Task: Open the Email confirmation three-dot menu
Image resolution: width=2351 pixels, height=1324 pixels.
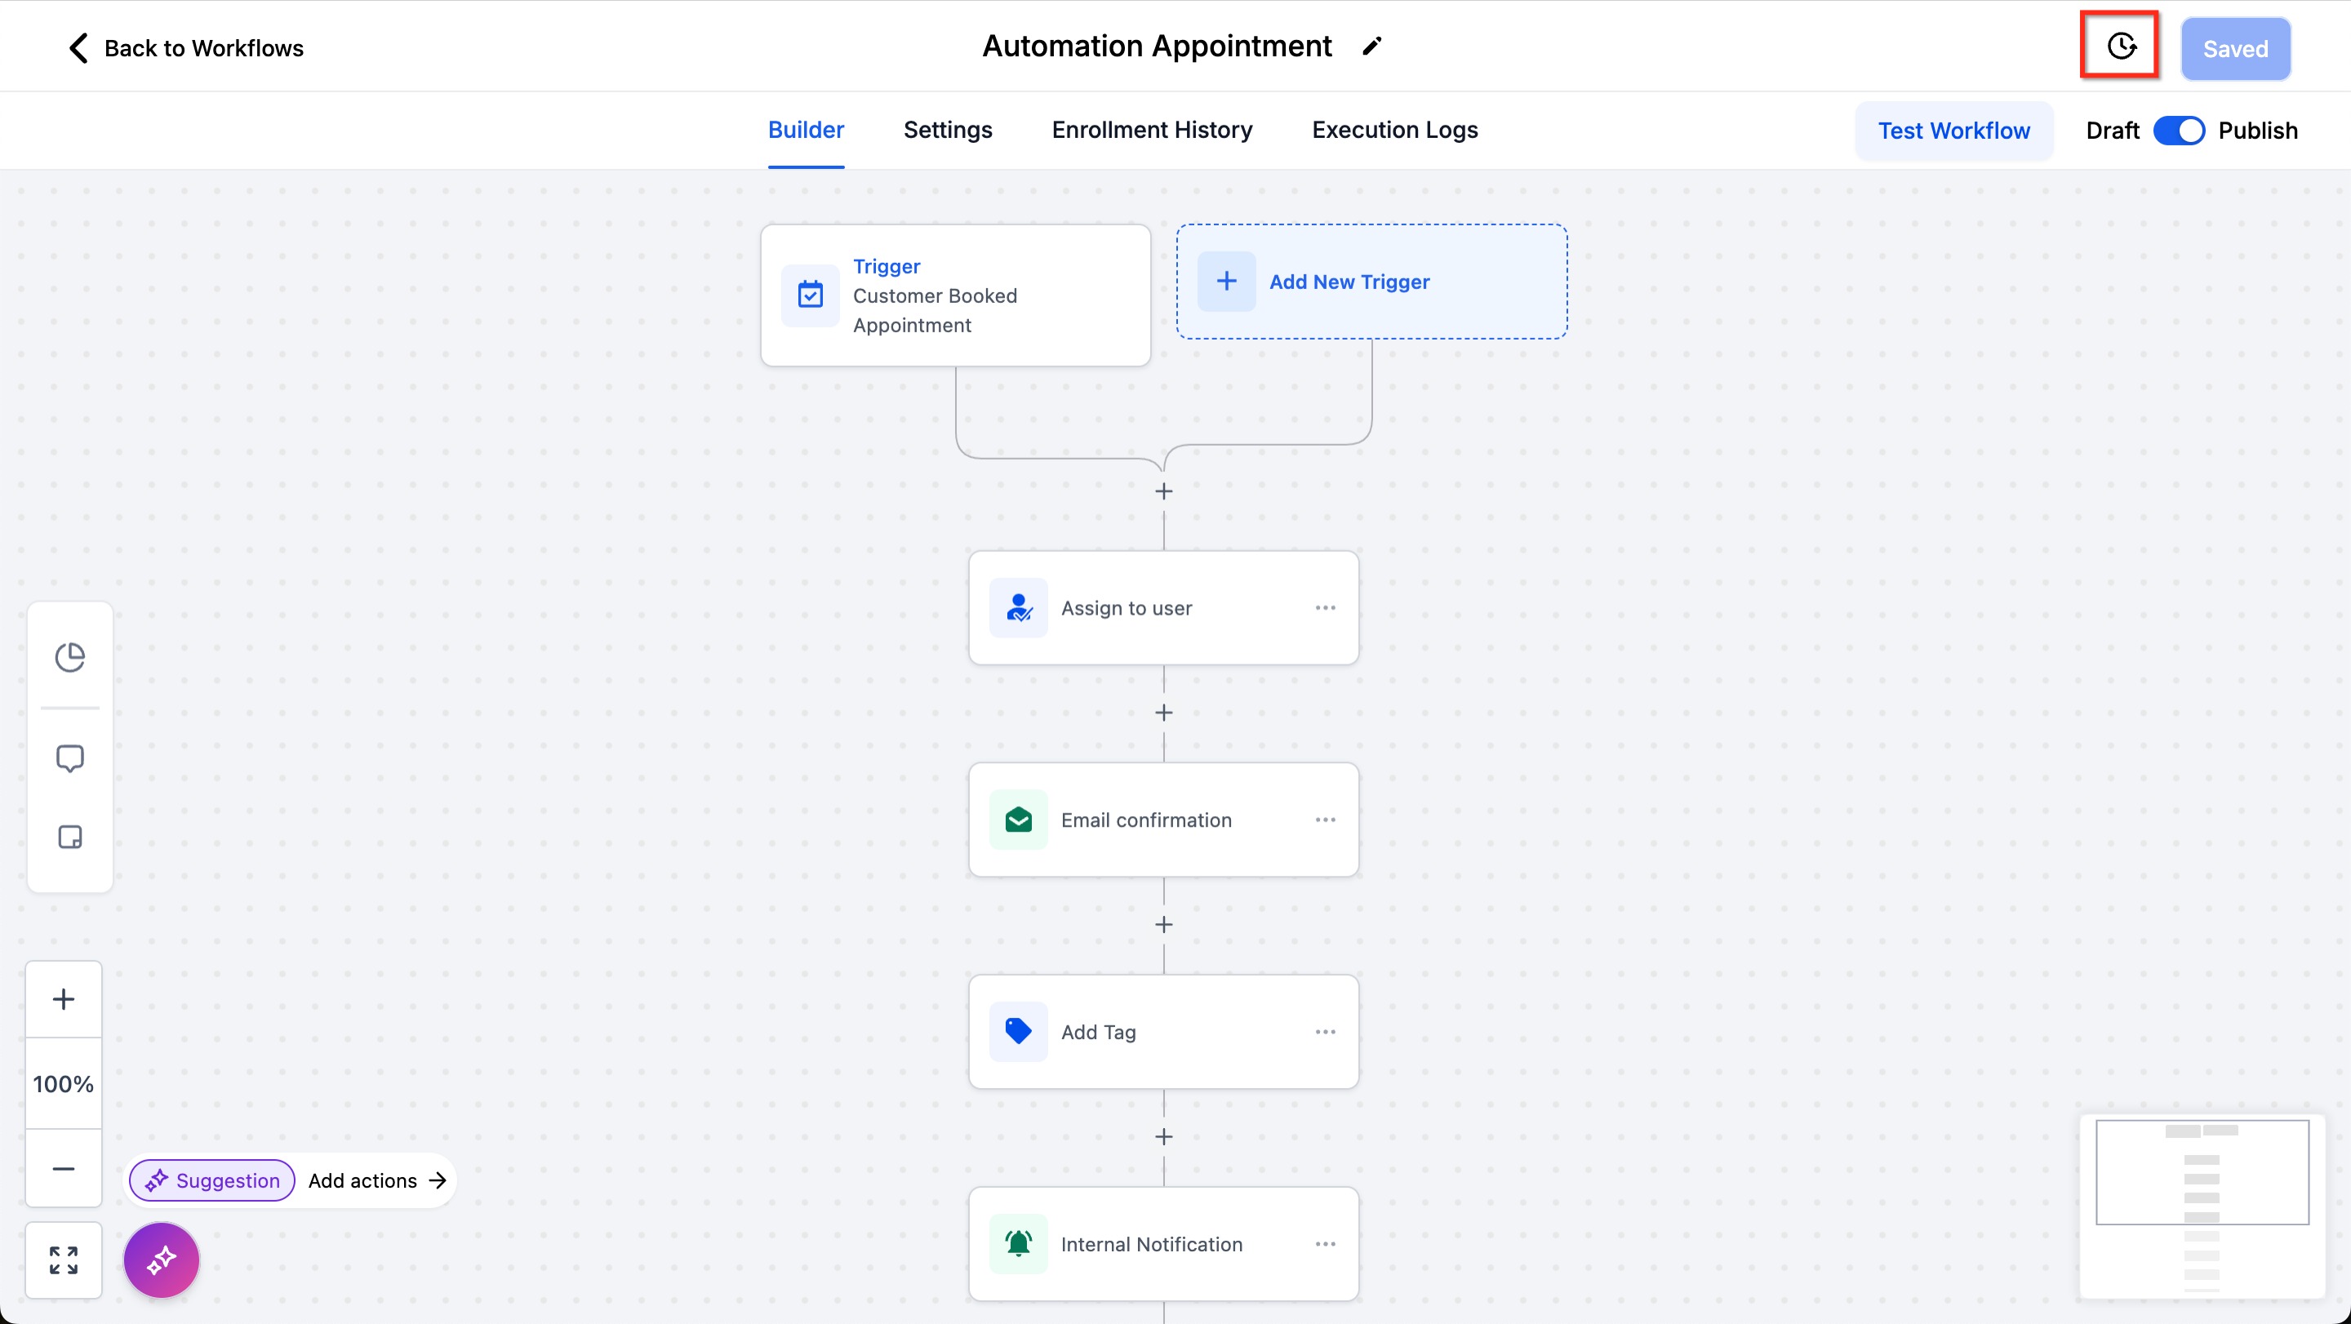Action: point(1325,820)
